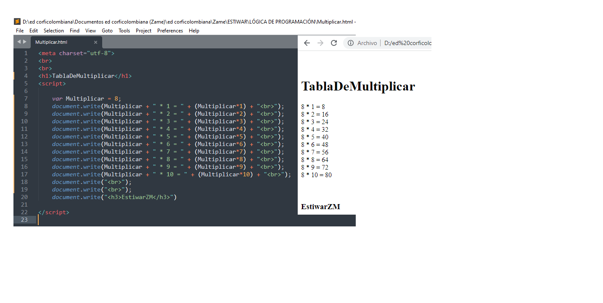Click '8 * 7 = 56' in browser output
The image size is (603, 303).
tap(315, 152)
